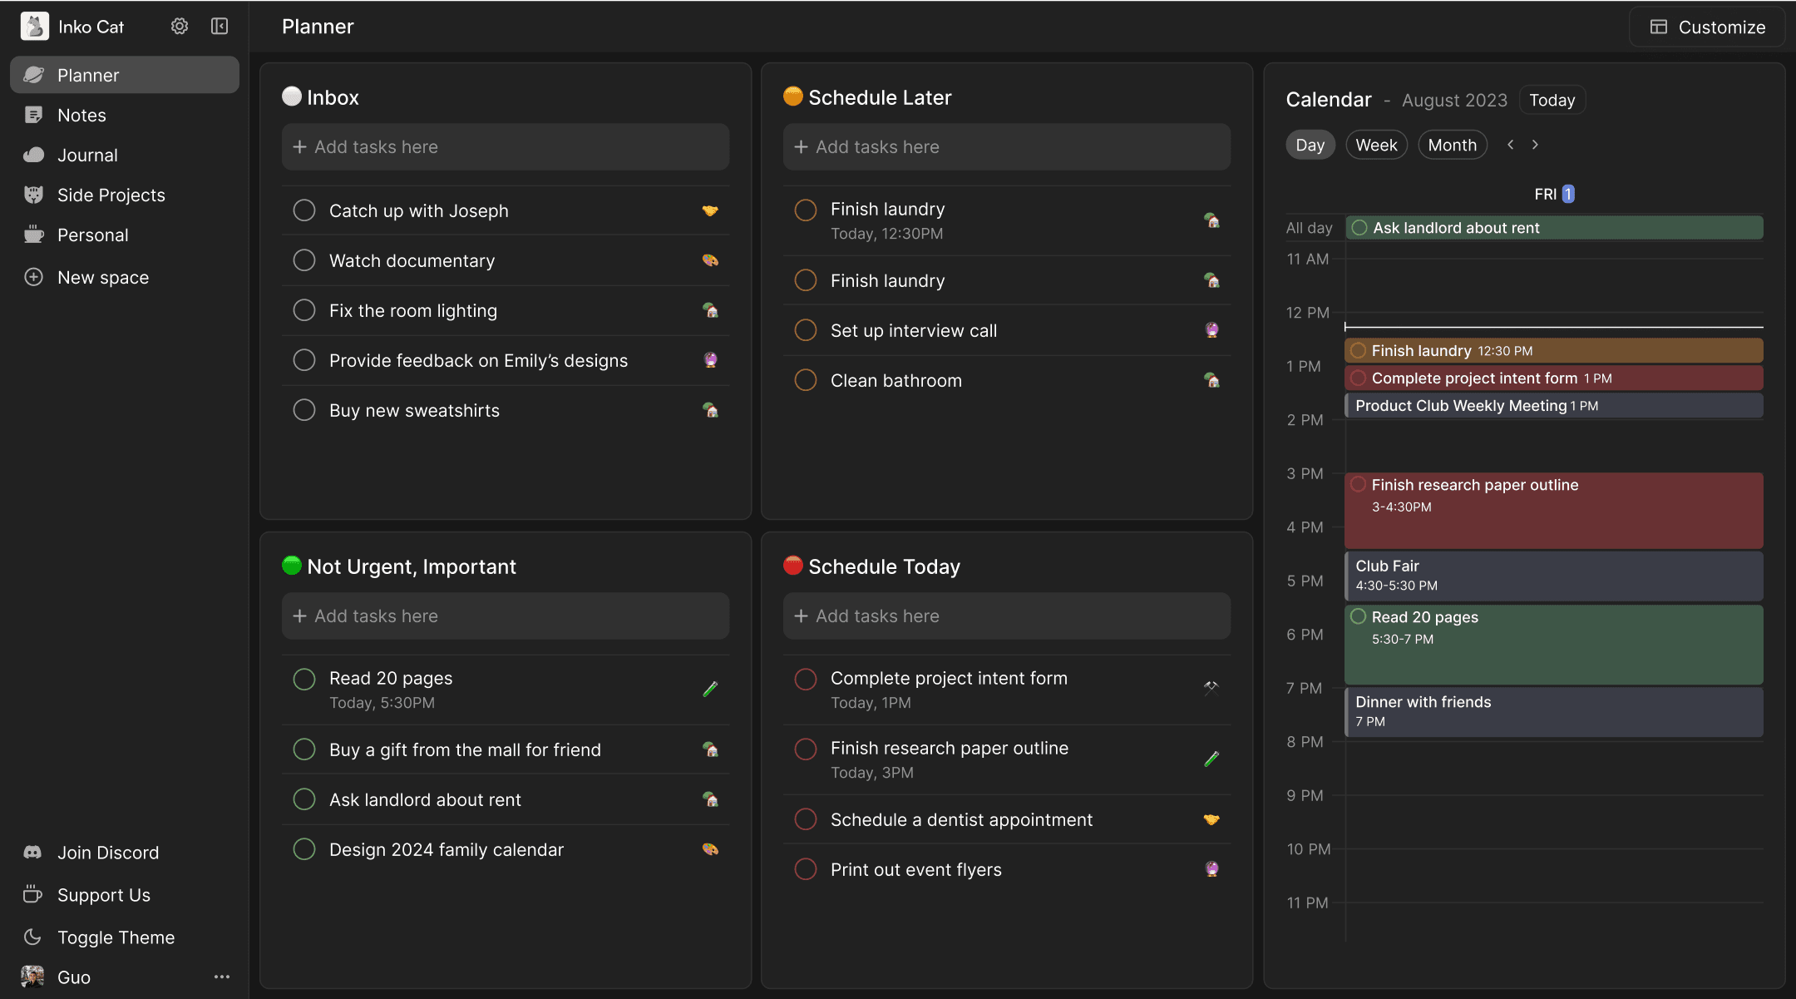Complete Schedule a dentist appointment checkbox
Viewport: 1796px width, 999px height.
[x=806, y=819]
